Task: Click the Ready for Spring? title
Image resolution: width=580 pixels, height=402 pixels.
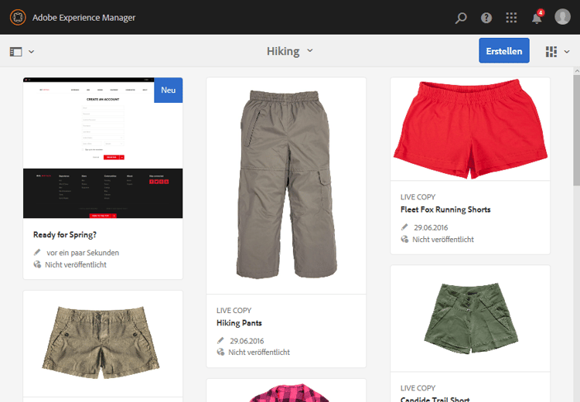Action: (65, 235)
